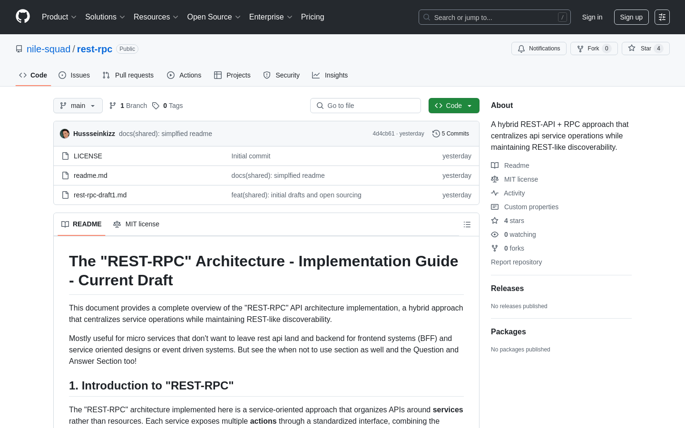
Task: Click the Fork count badge 0
Action: pos(607,49)
